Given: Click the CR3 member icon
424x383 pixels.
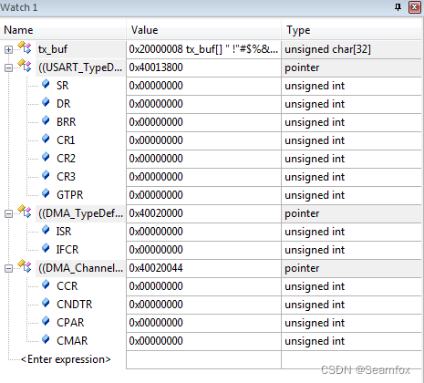Looking at the screenshot, I should click(46, 175).
